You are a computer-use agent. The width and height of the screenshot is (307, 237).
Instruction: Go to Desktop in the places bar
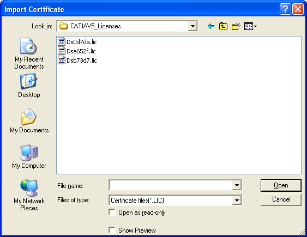[29, 86]
